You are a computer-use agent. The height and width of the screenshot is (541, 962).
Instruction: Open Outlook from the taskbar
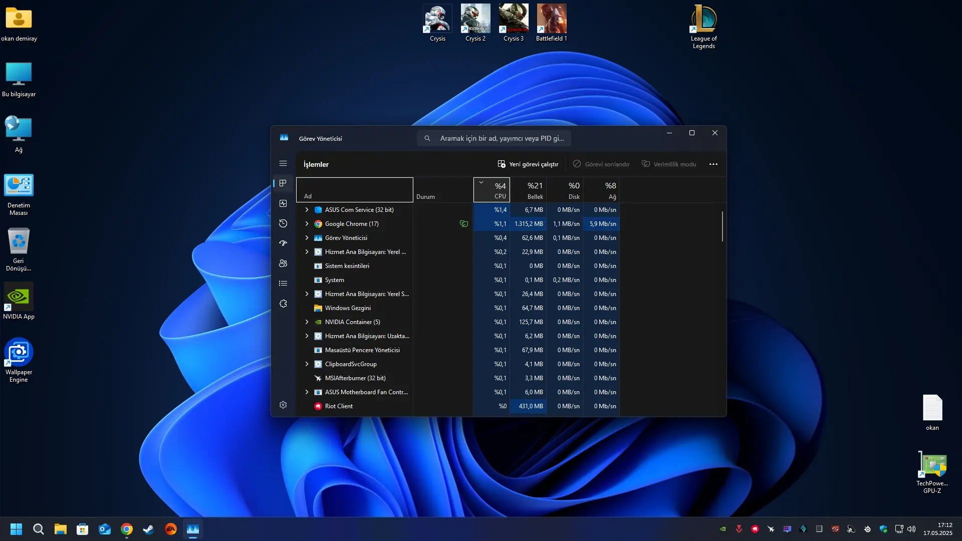105,529
